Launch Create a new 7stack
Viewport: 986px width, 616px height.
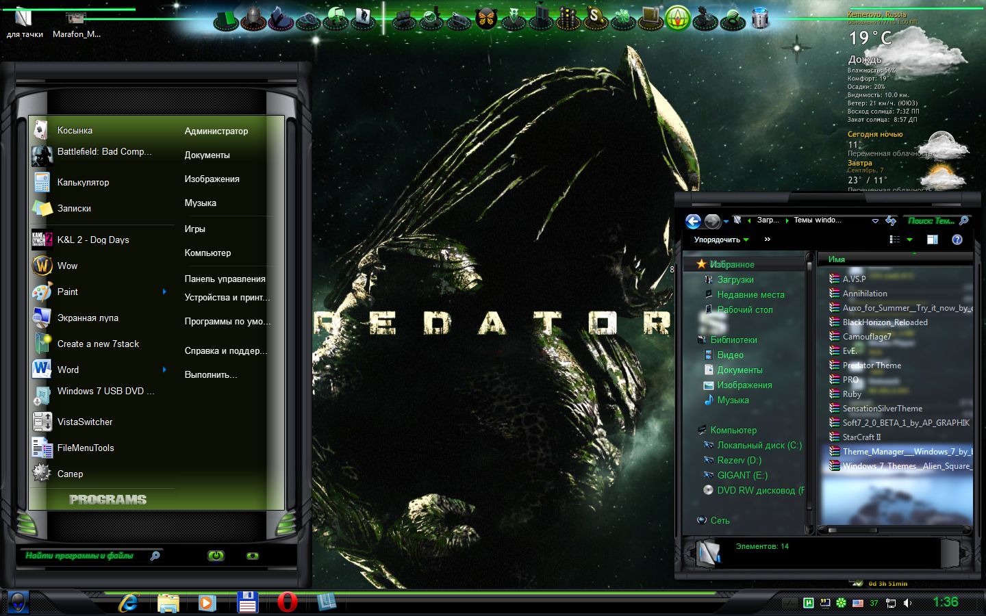coord(103,344)
